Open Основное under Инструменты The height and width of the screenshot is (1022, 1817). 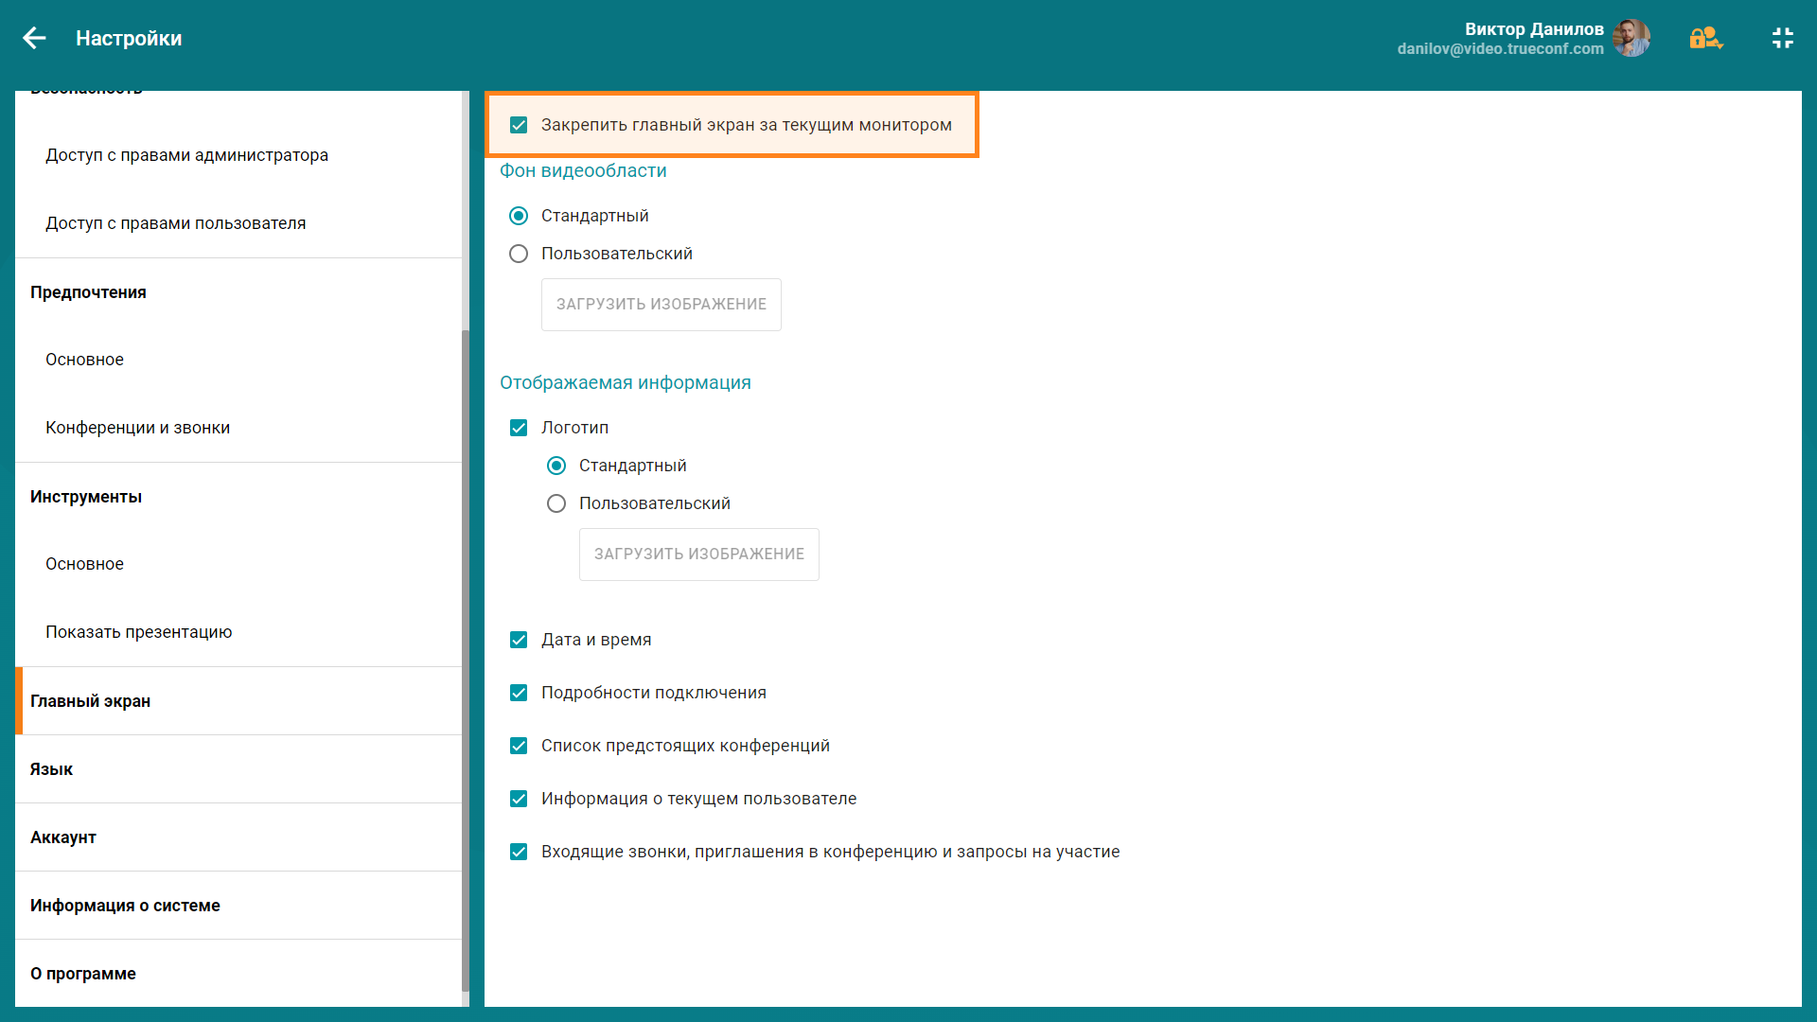click(x=238, y=564)
